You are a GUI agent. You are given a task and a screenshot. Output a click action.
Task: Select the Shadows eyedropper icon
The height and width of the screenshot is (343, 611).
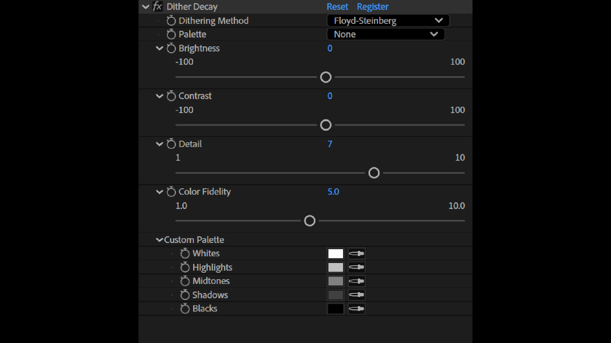(356, 295)
